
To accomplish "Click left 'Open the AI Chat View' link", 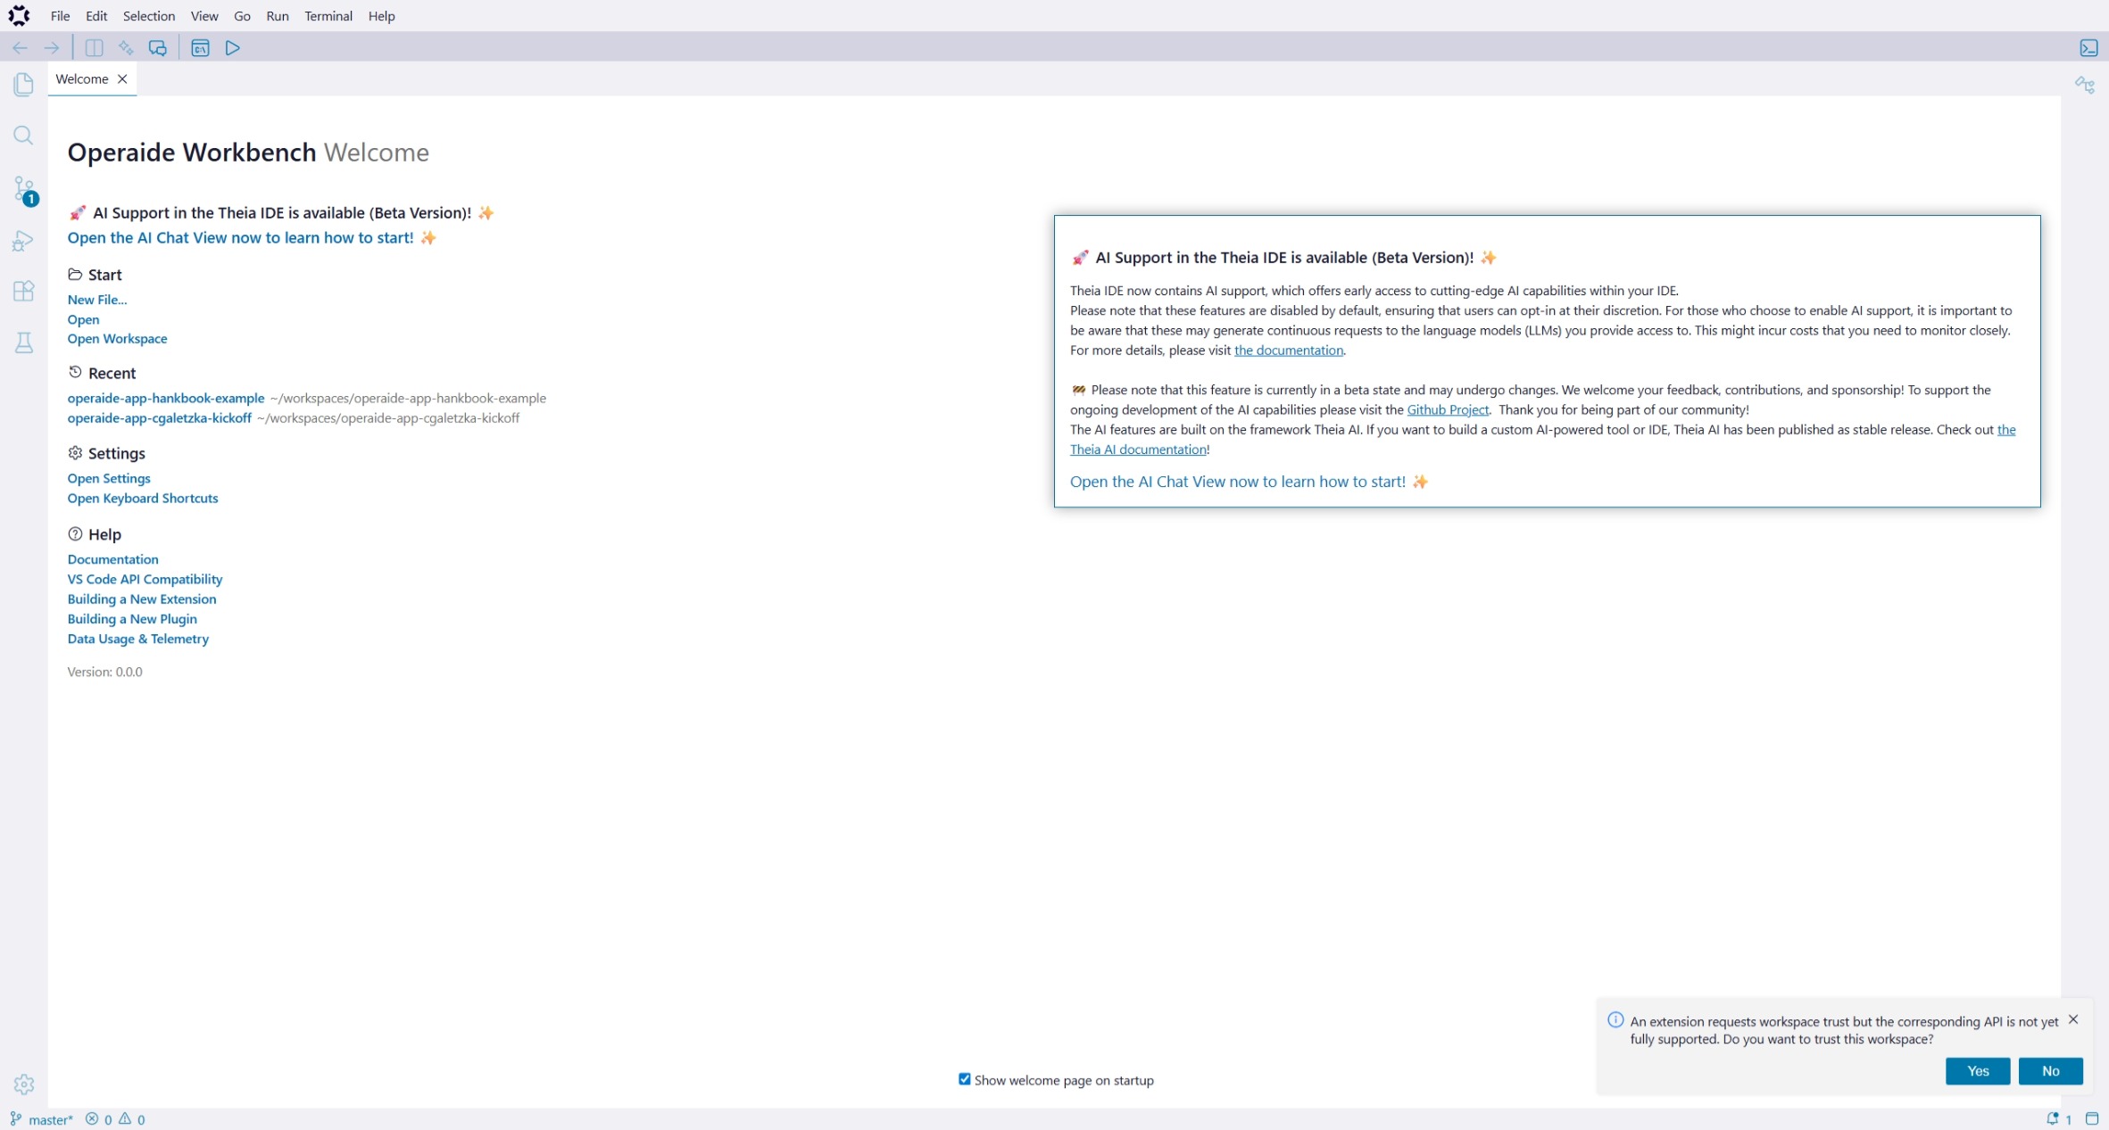I will pos(252,238).
